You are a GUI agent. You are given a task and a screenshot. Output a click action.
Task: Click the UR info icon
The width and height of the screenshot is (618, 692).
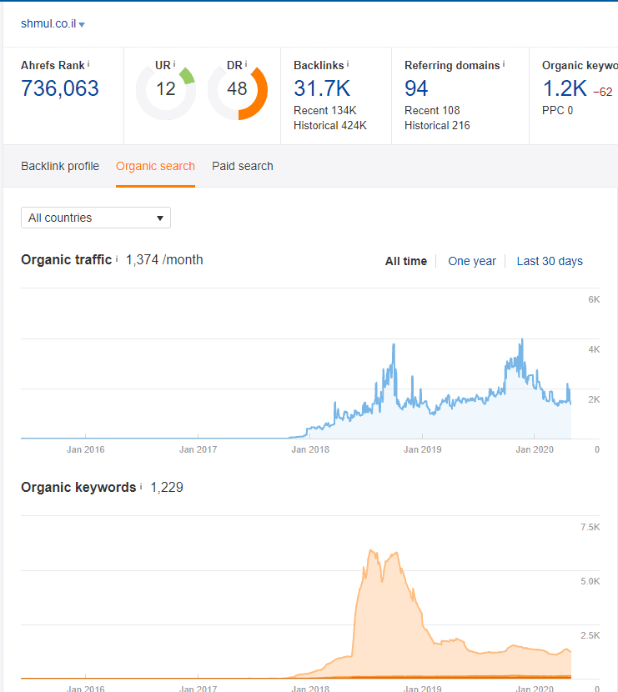(x=174, y=64)
